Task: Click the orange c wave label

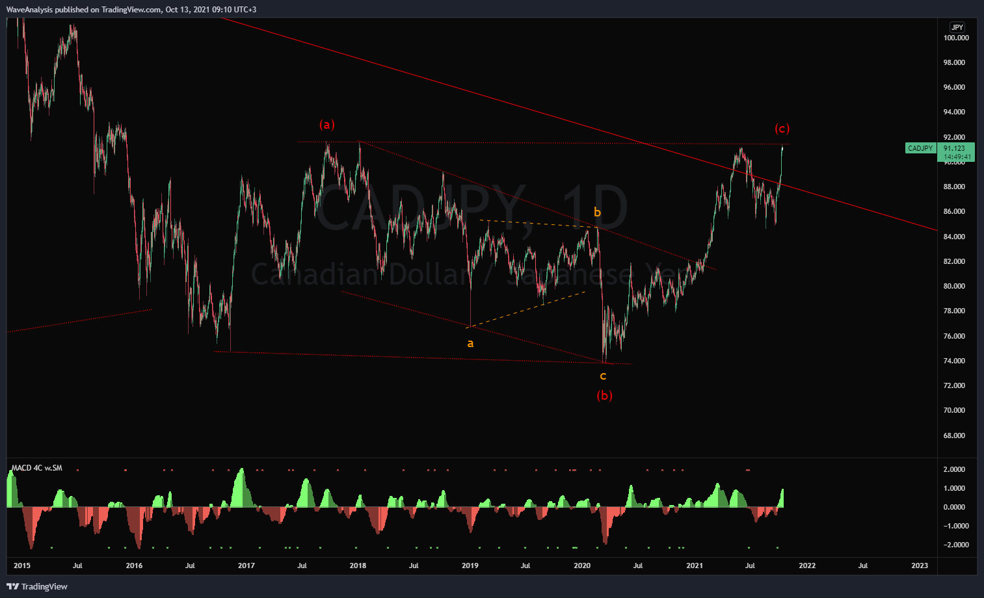Action: 603,376
